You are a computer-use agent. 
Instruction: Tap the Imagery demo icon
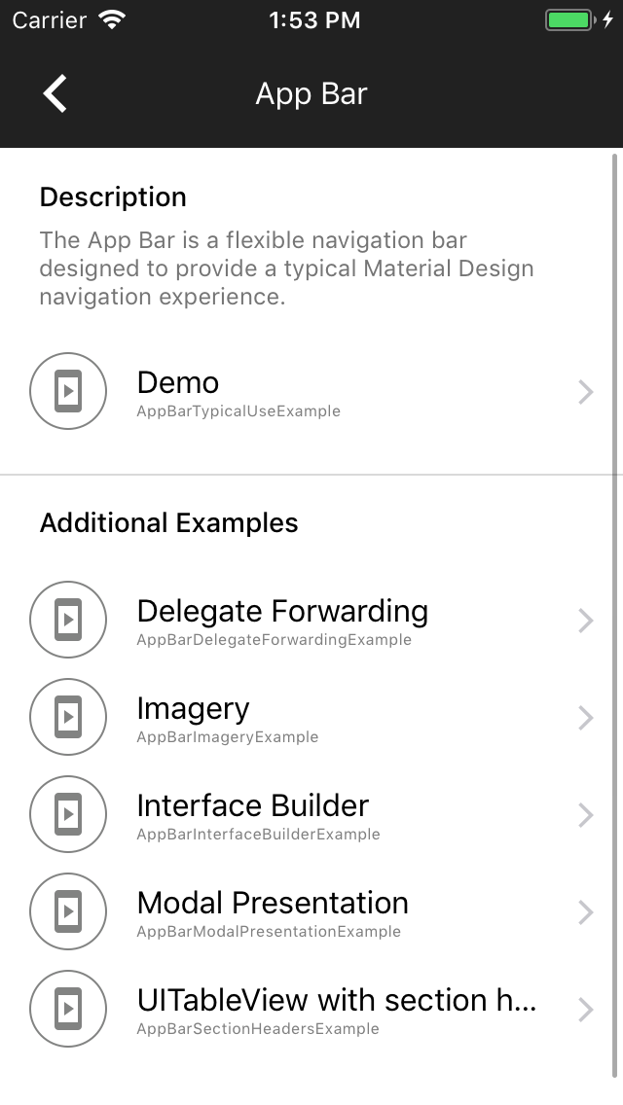click(67, 717)
